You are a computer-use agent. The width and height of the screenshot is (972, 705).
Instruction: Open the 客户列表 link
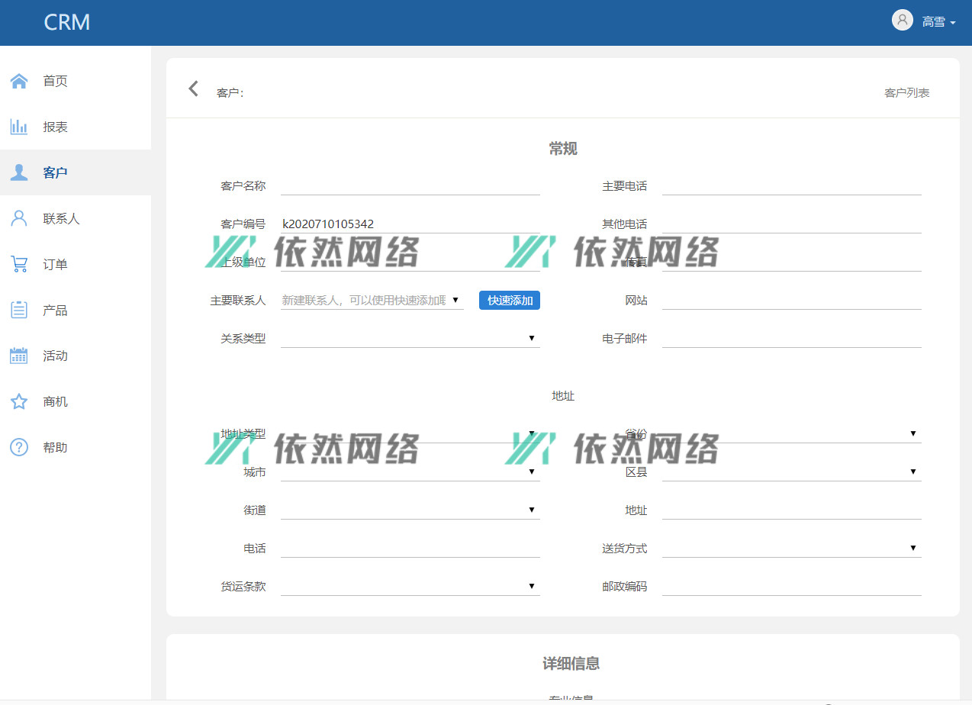tap(906, 92)
